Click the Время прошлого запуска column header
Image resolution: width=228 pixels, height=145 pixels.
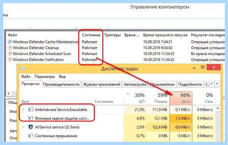(165, 35)
